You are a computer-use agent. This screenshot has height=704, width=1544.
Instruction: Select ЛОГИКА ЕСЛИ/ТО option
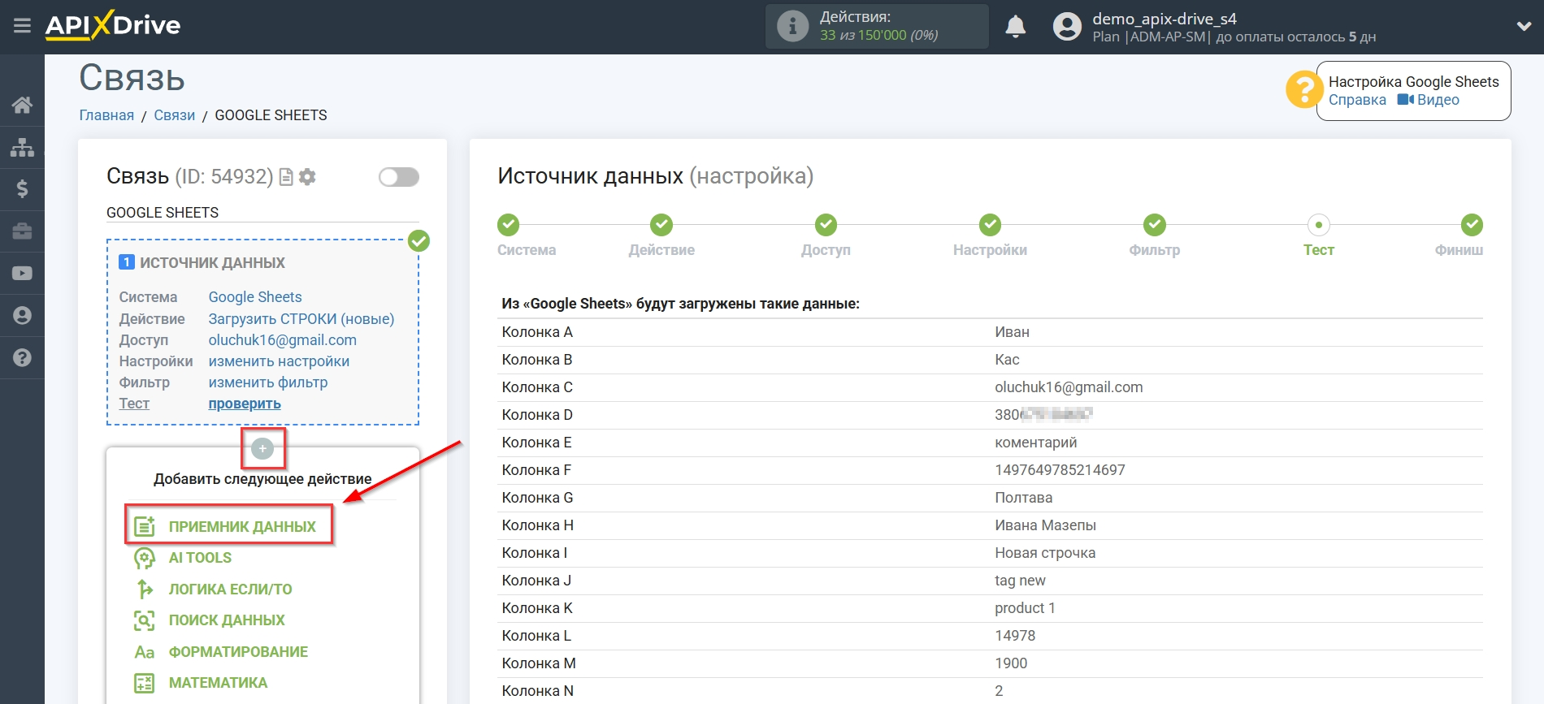coord(230,590)
